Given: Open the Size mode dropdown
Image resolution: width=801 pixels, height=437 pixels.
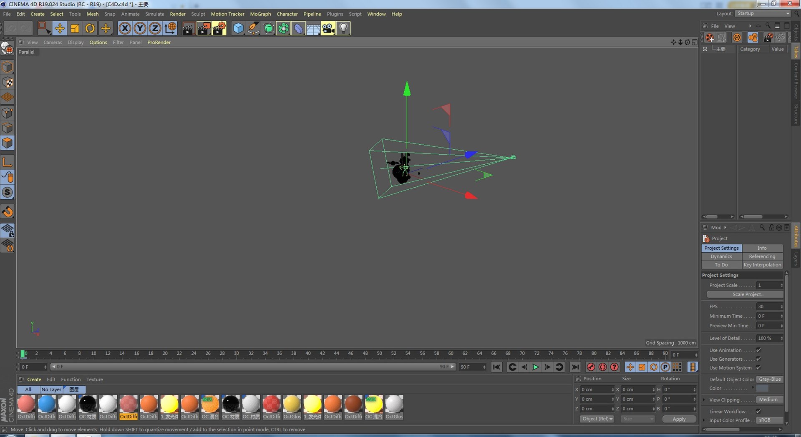Looking at the screenshot, I should (637, 419).
